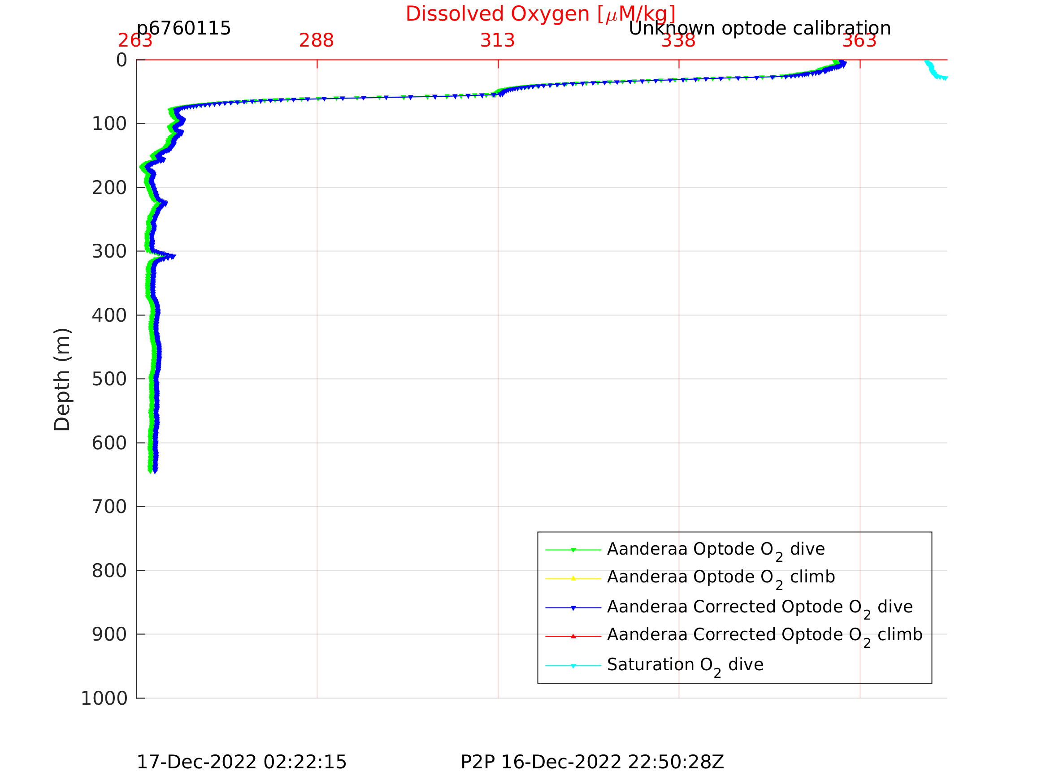Click the depth tick label '200'
Screen dimensions: 1046x784
pyautogui.click(x=109, y=188)
